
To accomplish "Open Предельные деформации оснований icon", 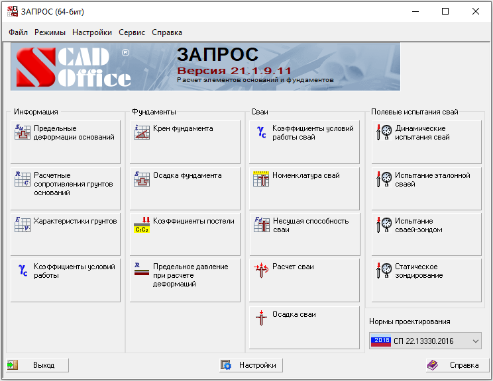I will [x=23, y=132].
